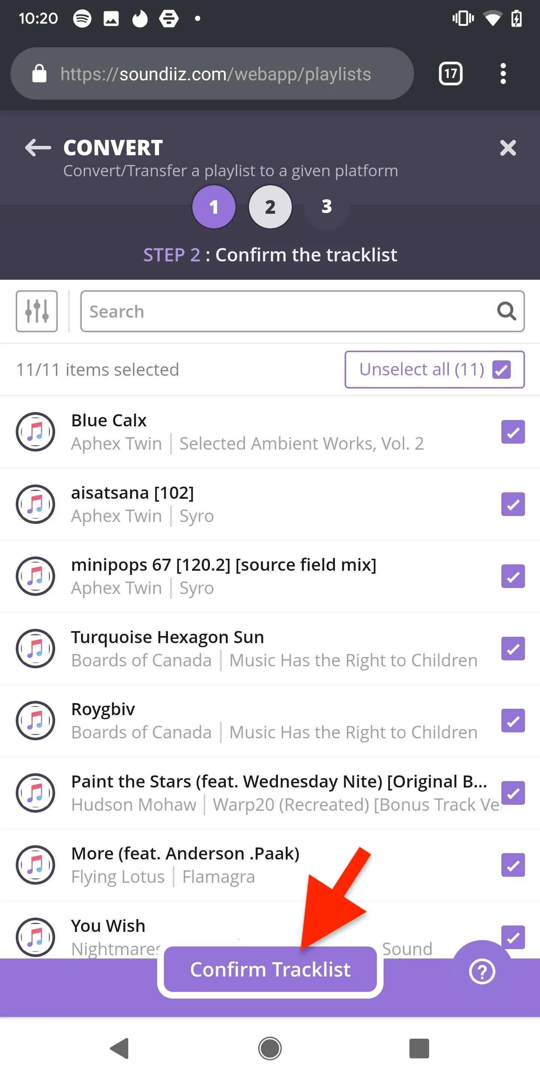Tap the Apple Music icon beside More (feat. Anderson .Paak)
The image size is (540, 1080).
[x=36, y=865]
